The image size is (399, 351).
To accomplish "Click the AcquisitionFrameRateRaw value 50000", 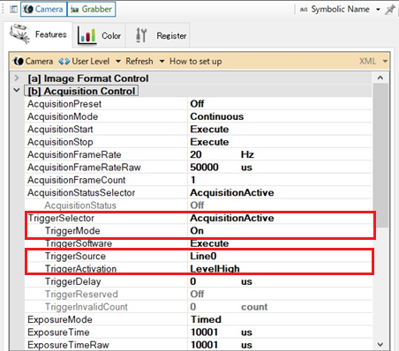I will 204,167.
